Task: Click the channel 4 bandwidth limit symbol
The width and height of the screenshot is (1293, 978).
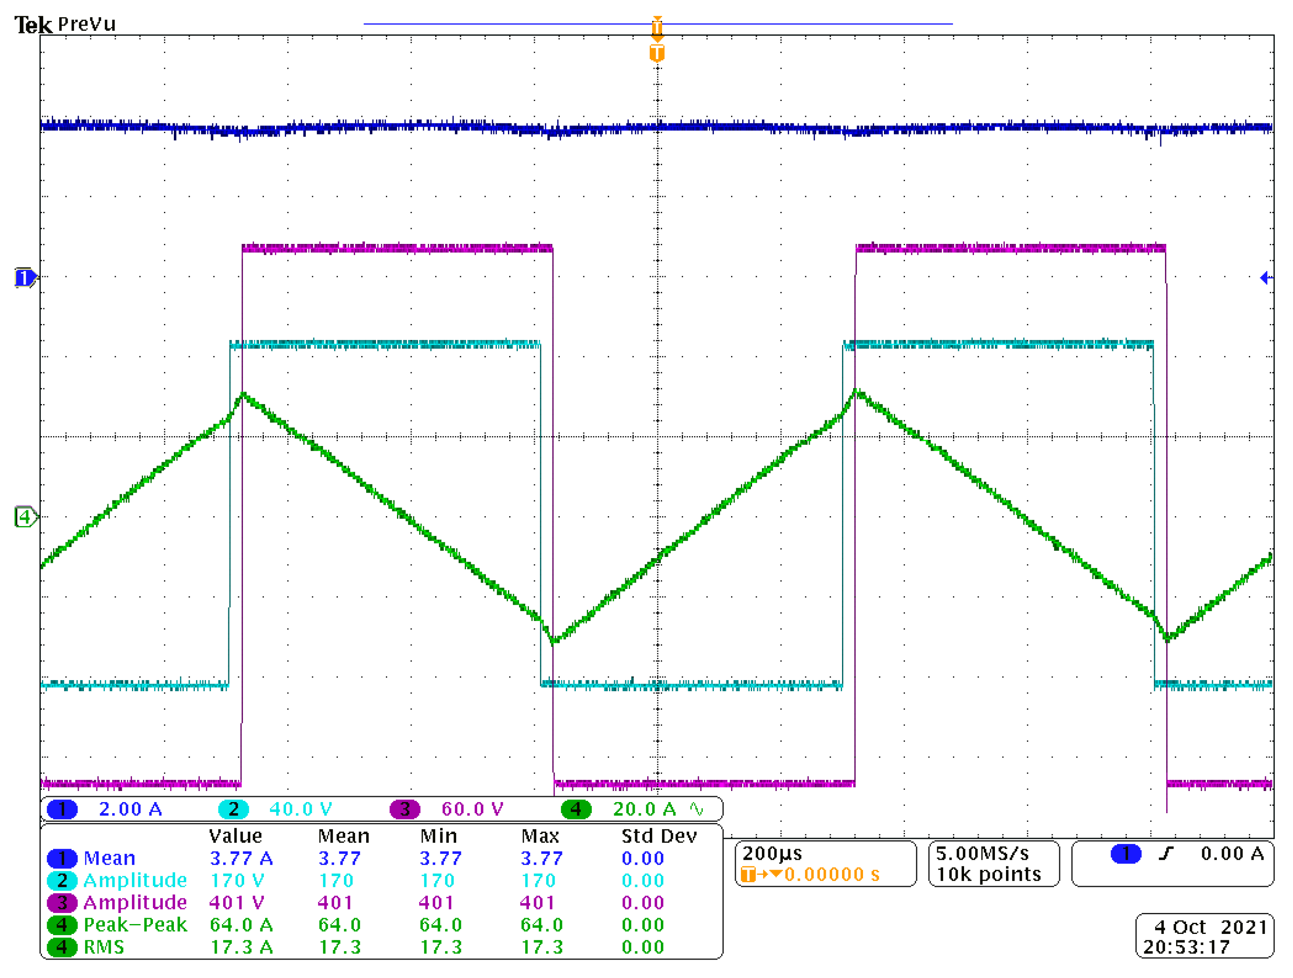Action: point(697,810)
